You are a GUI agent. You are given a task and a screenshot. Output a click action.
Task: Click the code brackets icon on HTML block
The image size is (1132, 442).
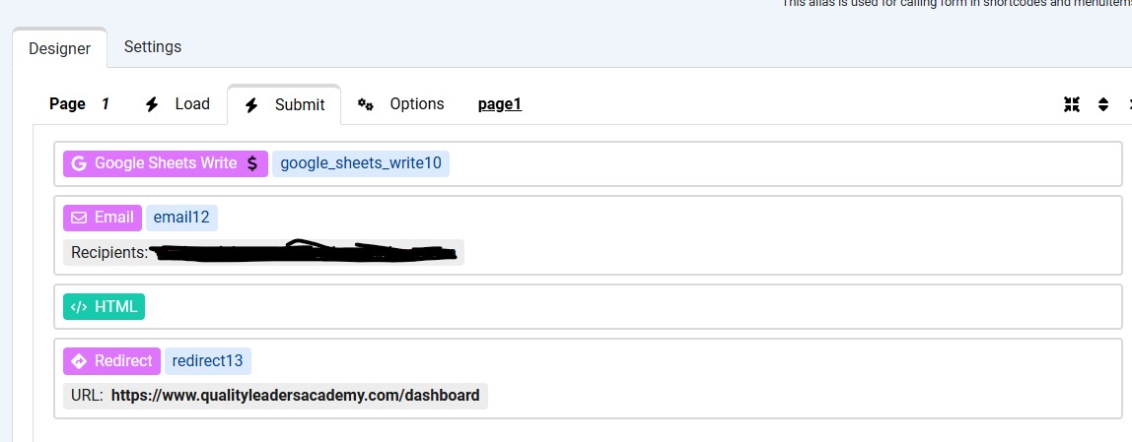[79, 307]
